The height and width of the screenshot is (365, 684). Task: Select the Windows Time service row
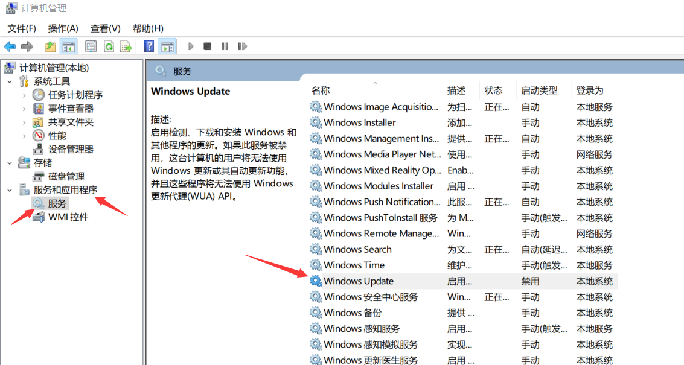point(463,265)
